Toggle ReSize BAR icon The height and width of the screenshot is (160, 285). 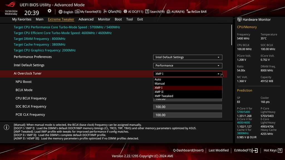pyautogui.click(x=188, y=12)
